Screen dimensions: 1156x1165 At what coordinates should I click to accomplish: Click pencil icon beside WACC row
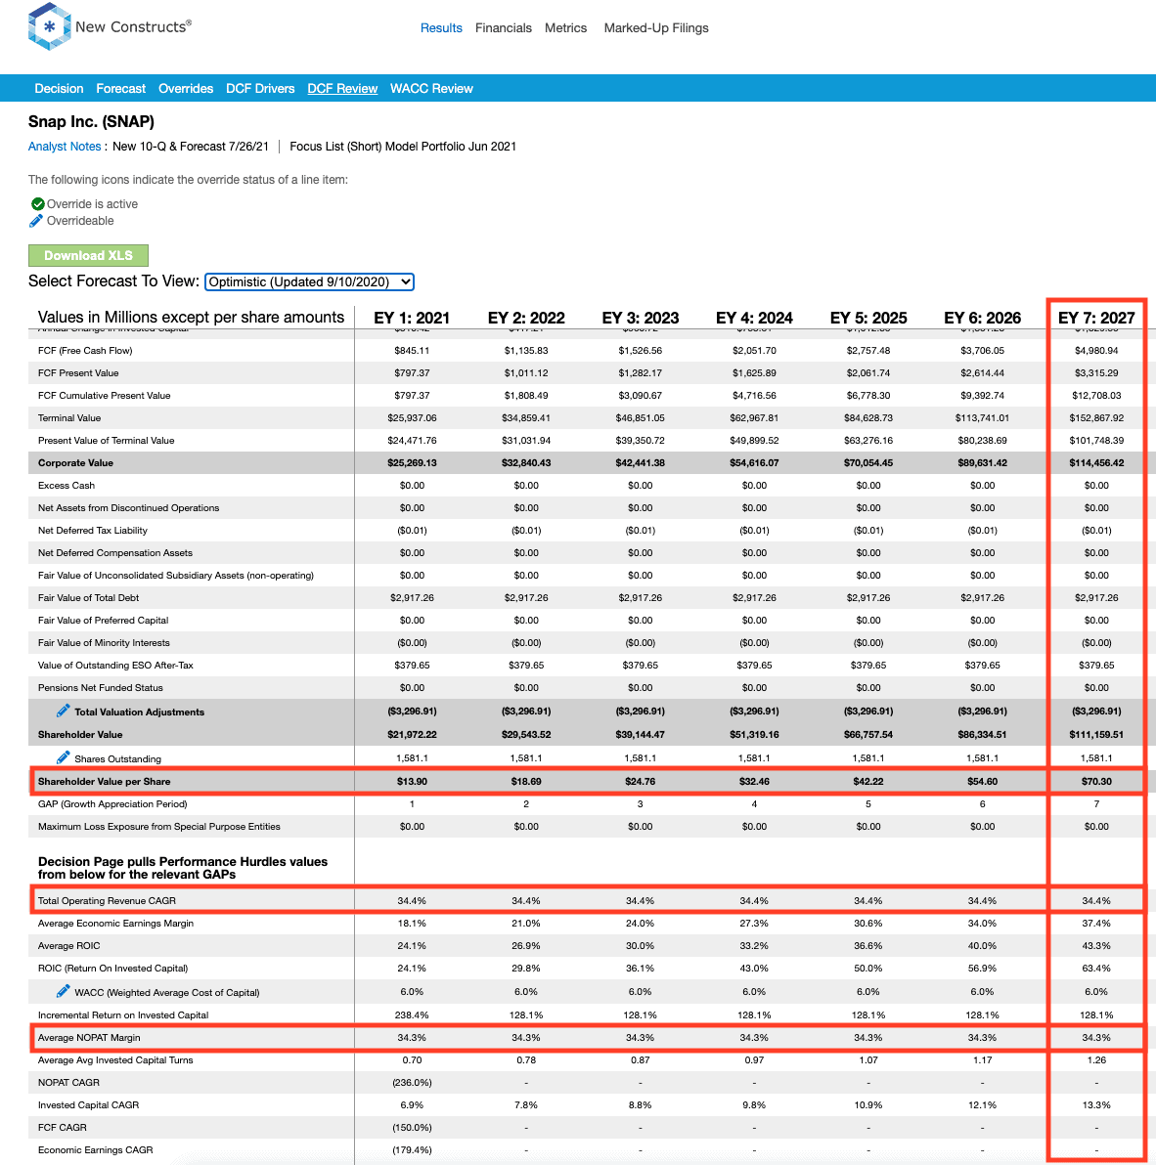click(64, 991)
